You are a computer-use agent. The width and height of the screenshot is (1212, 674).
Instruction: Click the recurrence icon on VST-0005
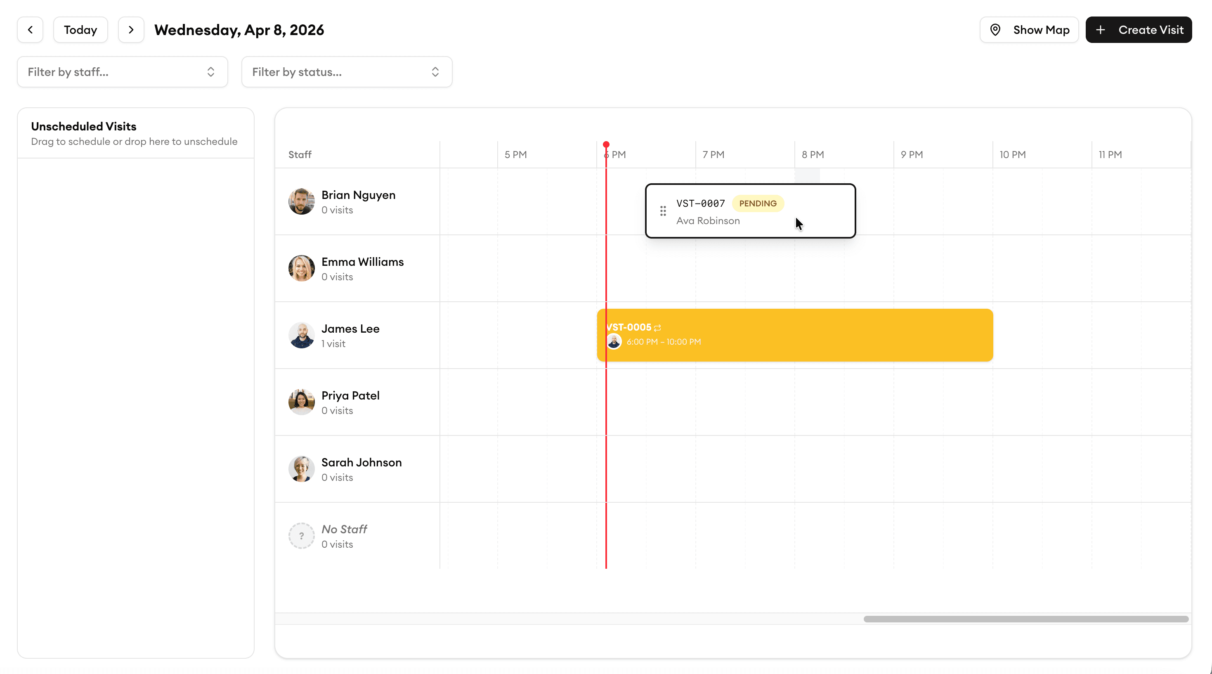click(x=657, y=328)
